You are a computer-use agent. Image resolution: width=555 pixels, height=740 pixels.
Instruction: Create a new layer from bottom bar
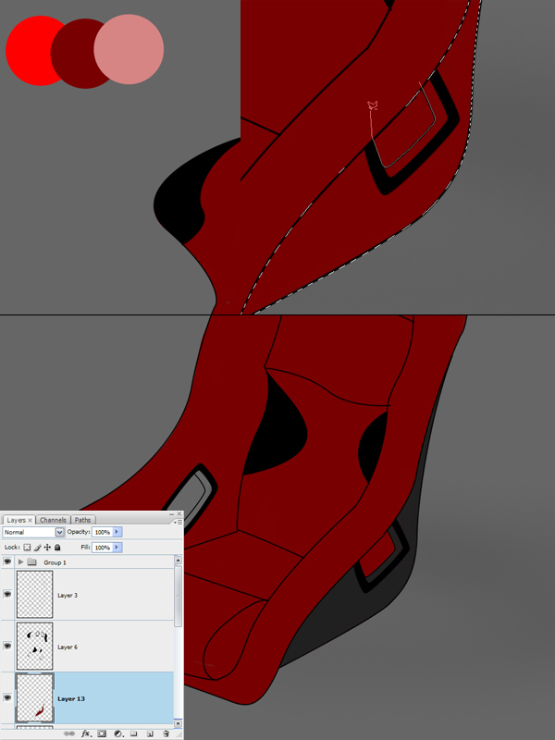coord(150,734)
